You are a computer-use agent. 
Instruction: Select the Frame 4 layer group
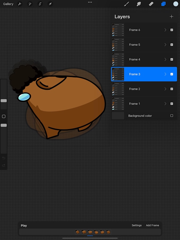(144, 59)
